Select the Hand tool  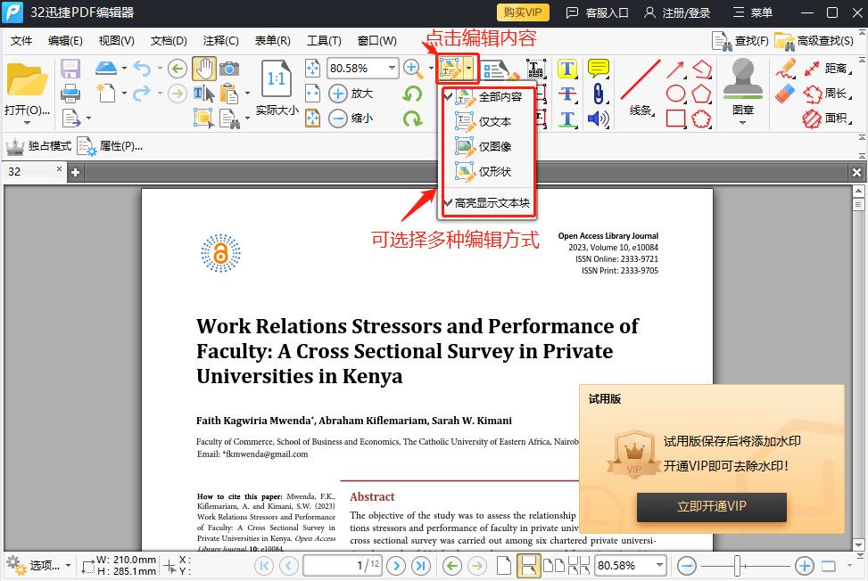pyautogui.click(x=204, y=68)
